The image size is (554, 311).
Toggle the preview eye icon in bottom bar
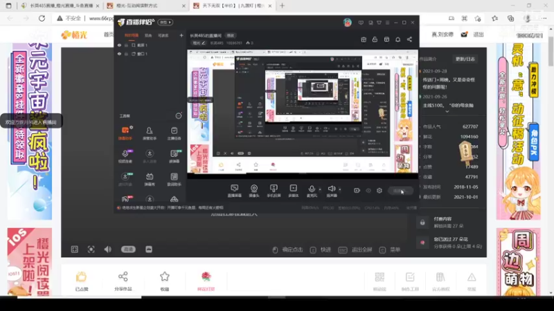pyautogui.click(x=368, y=191)
